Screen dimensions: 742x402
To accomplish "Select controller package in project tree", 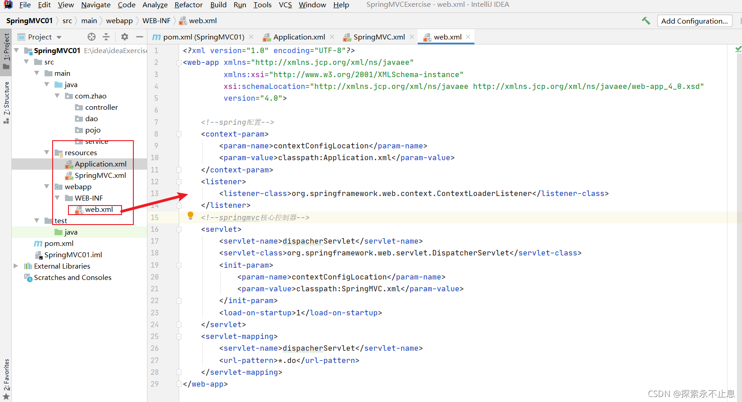I will (x=101, y=107).
